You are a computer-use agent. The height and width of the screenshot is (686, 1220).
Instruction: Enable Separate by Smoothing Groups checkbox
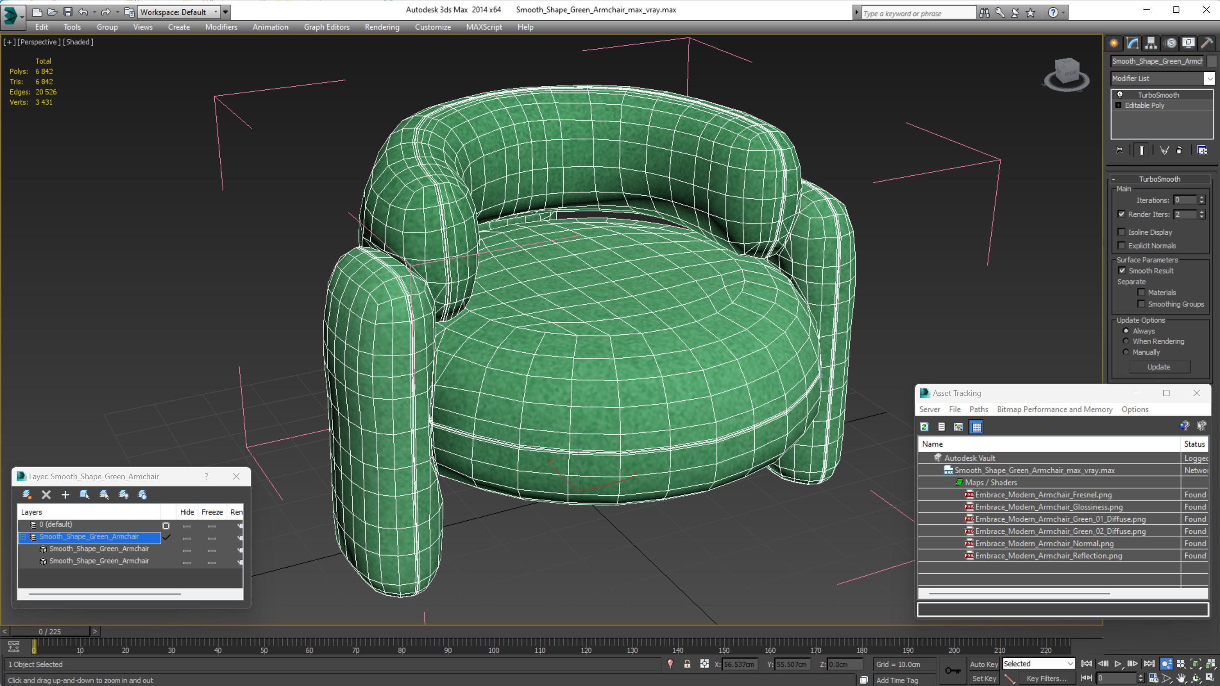point(1141,304)
